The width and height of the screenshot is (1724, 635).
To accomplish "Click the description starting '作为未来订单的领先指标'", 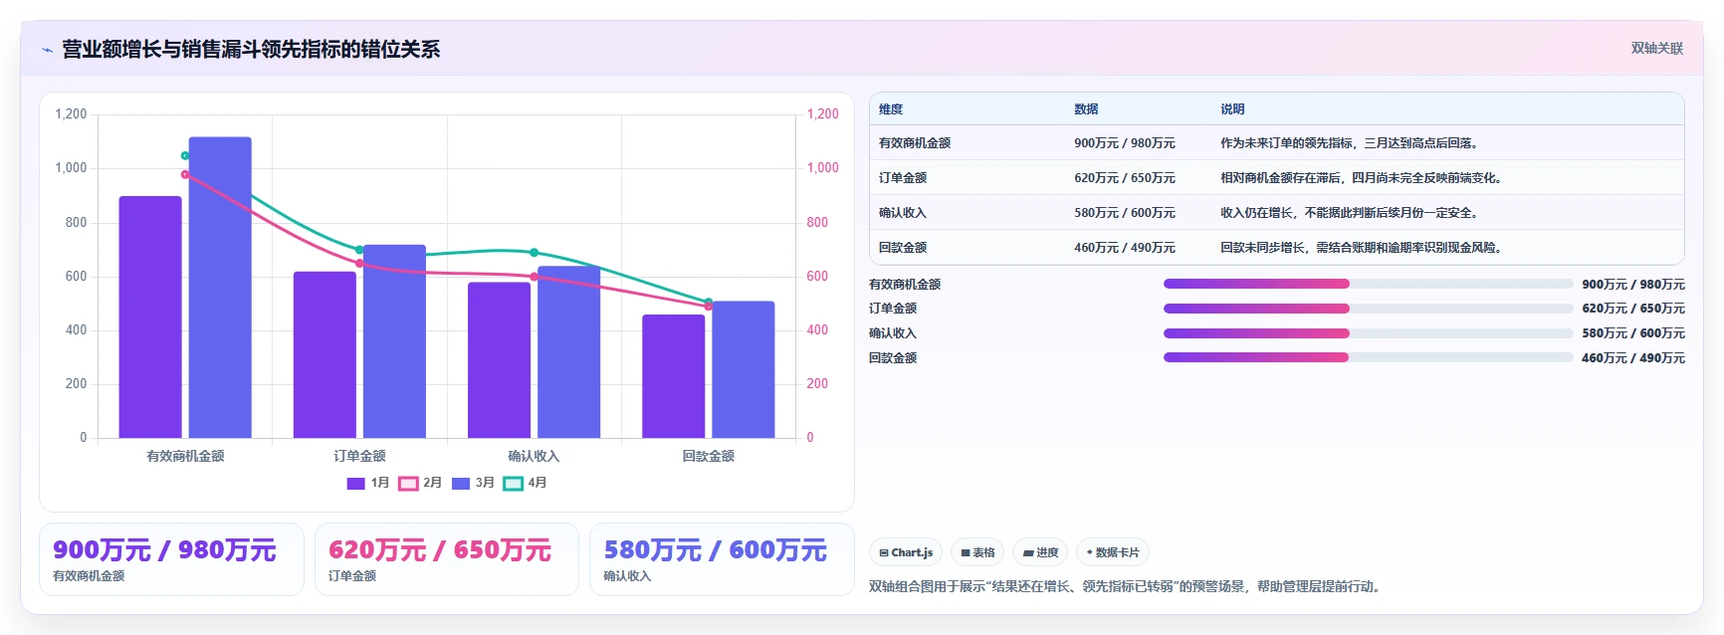I will (x=1351, y=143).
